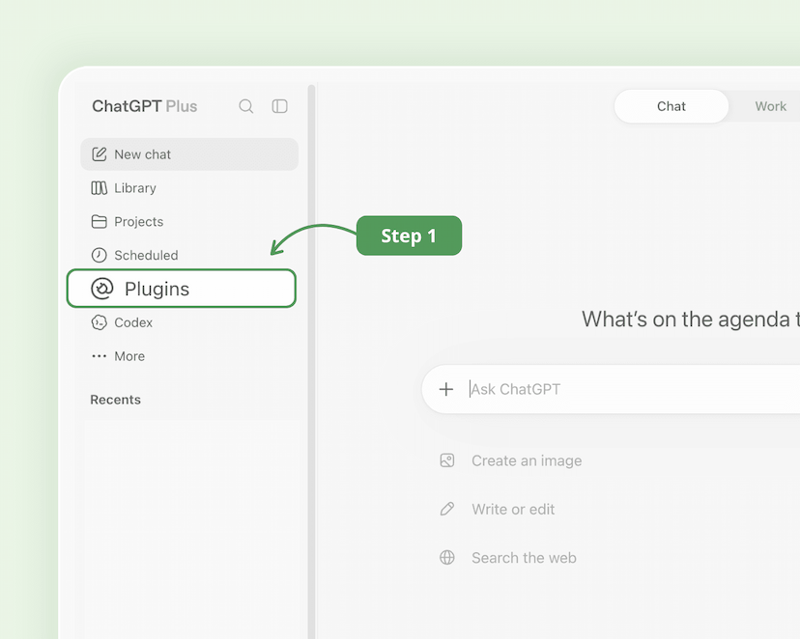
Task: Expand the More ellipsis icon
Action: pos(99,356)
